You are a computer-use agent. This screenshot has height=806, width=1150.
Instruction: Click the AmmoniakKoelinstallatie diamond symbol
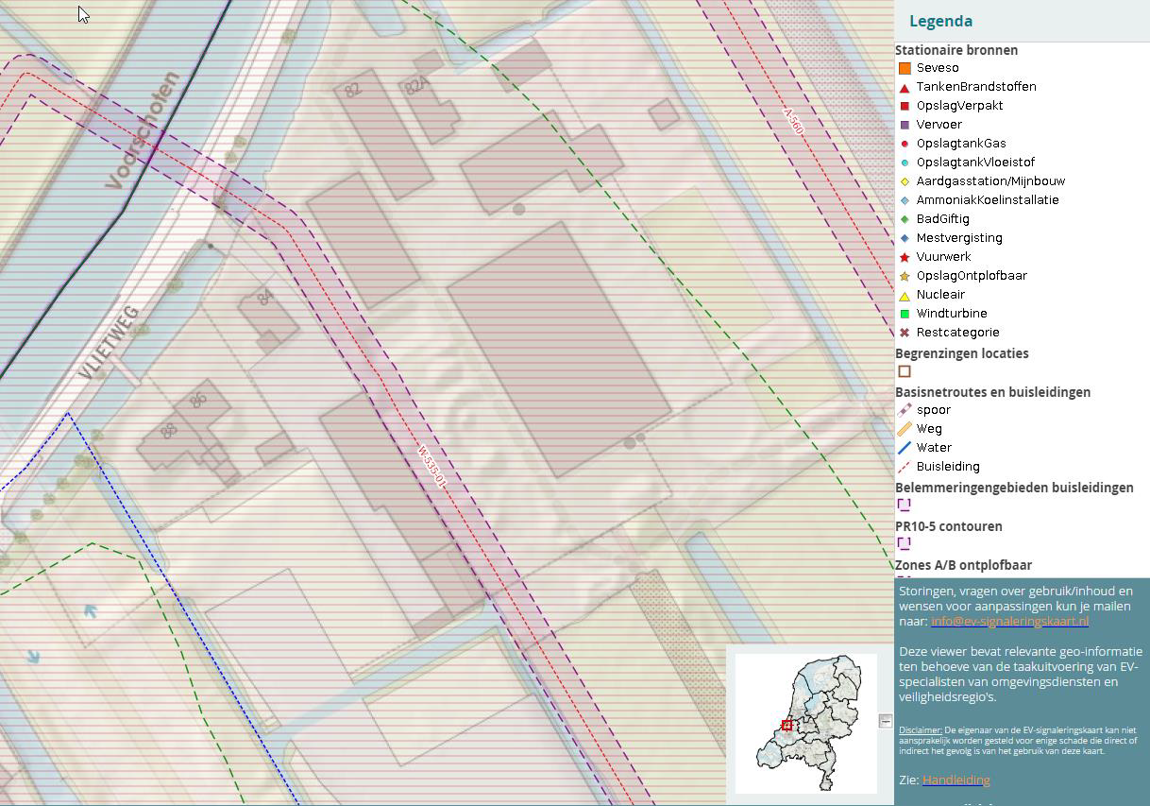tap(905, 200)
